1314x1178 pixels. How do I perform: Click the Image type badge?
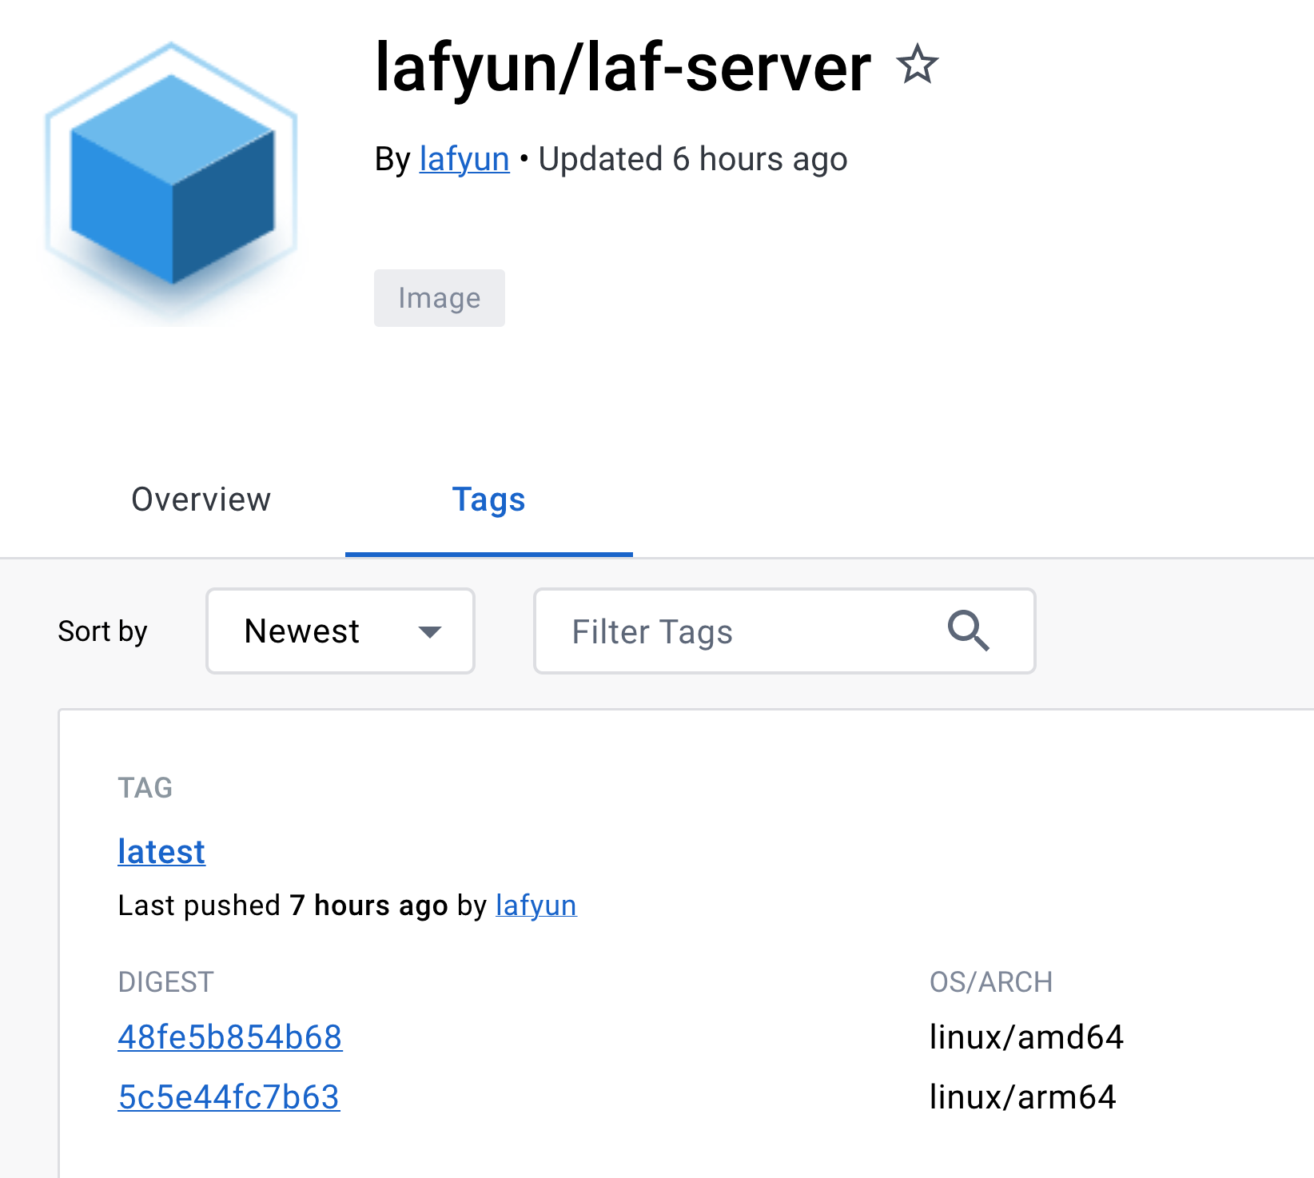[x=439, y=297]
